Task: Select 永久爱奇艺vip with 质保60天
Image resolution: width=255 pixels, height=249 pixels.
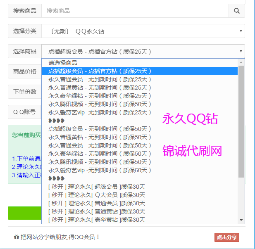Action: pyautogui.click(x=100, y=170)
